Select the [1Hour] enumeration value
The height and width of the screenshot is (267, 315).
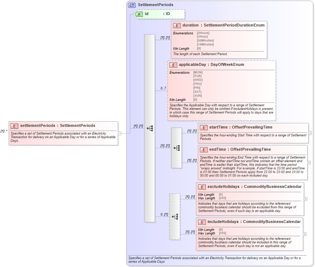click(x=202, y=37)
